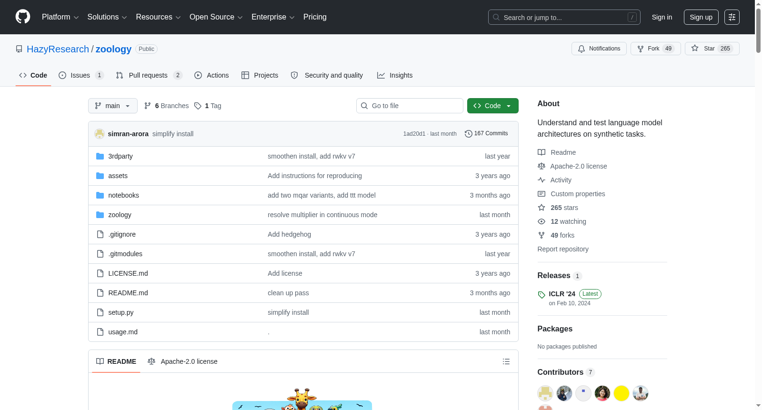This screenshot has height=410, width=762.
Task: Open the 'simplify install' latest commit message
Action: pos(173,134)
